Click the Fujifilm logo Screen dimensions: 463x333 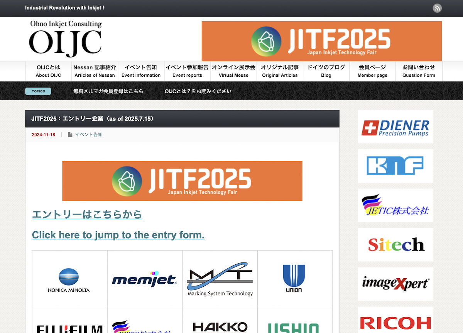point(69,329)
